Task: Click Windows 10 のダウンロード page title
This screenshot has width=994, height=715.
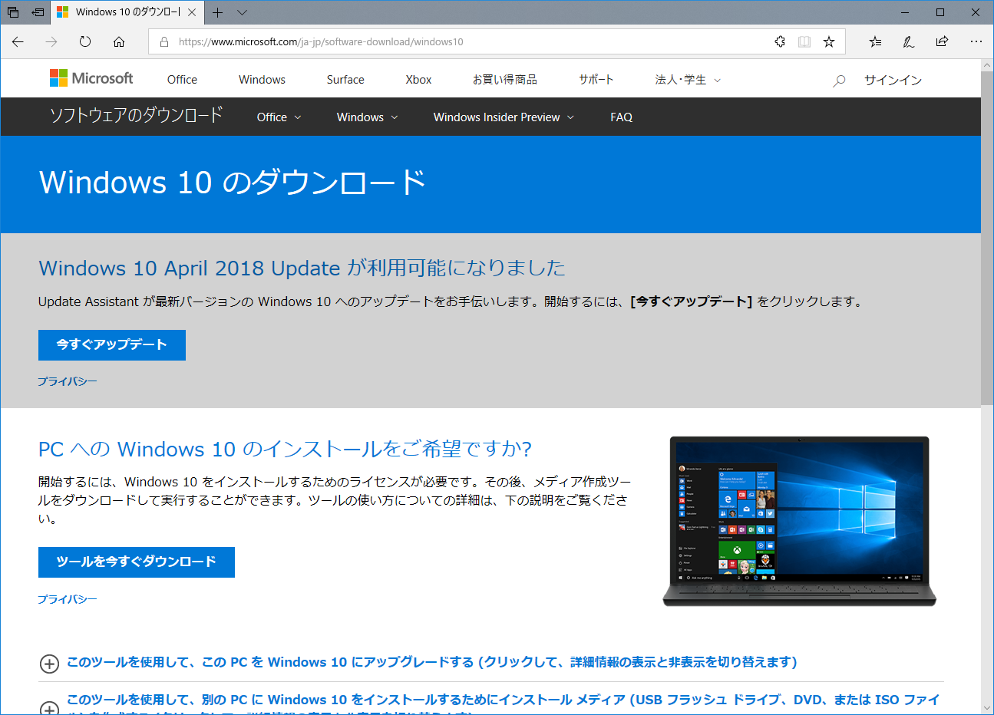Action: click(x=233, y=183)
